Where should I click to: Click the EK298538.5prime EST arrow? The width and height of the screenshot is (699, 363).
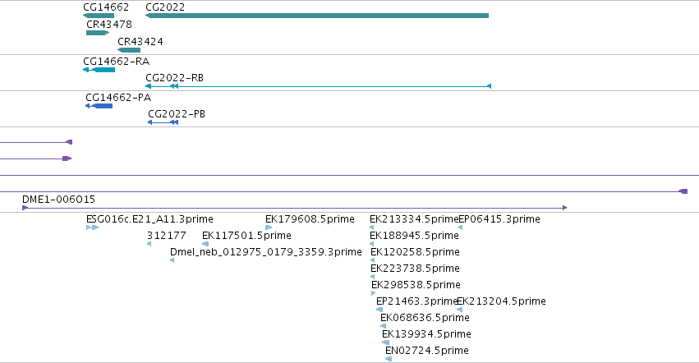pos(373,293)
